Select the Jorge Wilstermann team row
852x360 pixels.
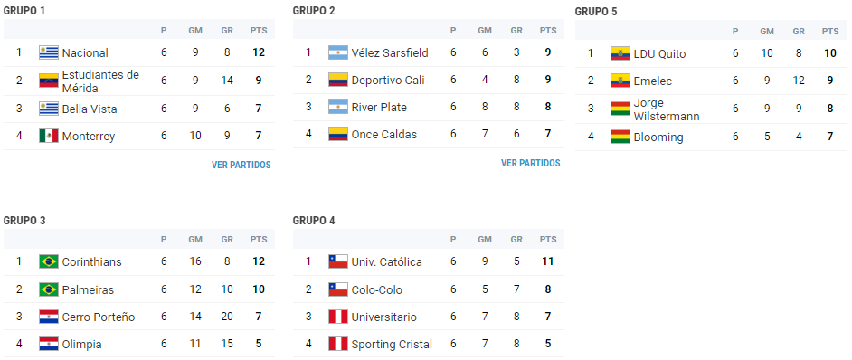(711, 109)
